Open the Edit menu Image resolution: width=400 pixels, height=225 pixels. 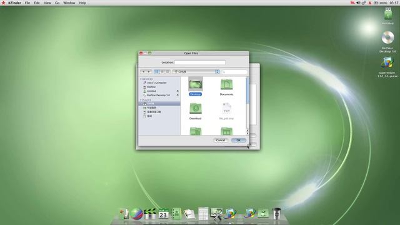[37, 2]
